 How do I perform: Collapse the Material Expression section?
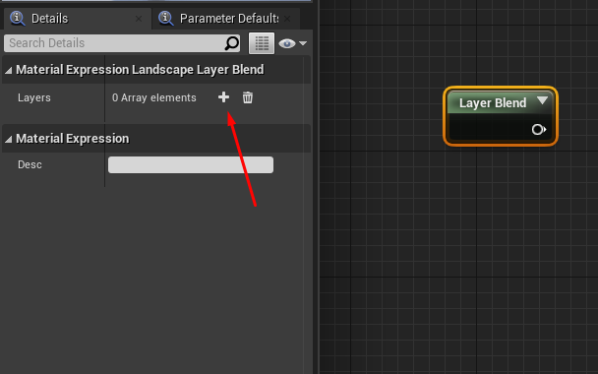(9, 139)
